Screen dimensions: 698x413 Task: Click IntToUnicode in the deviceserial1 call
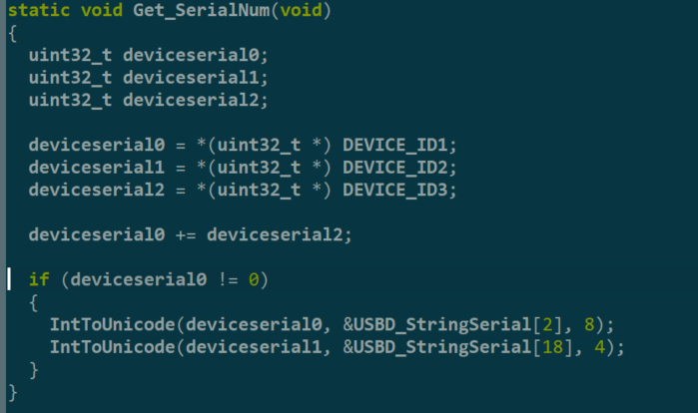112,346
